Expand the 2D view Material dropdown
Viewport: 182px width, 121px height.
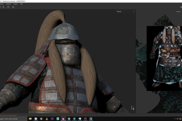[178, 11]
